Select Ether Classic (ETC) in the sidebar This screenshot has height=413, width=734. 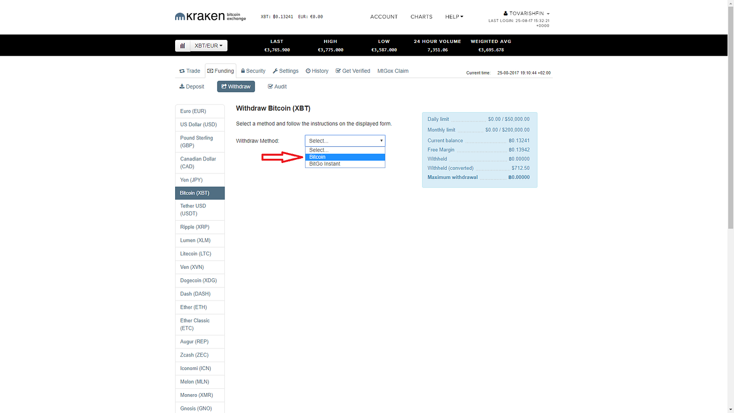200,324
